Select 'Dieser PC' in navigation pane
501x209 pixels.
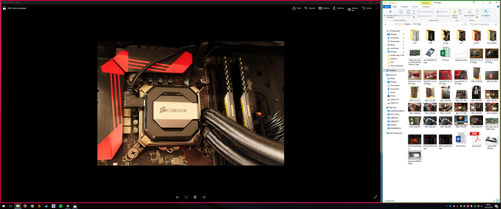[392, 75]
